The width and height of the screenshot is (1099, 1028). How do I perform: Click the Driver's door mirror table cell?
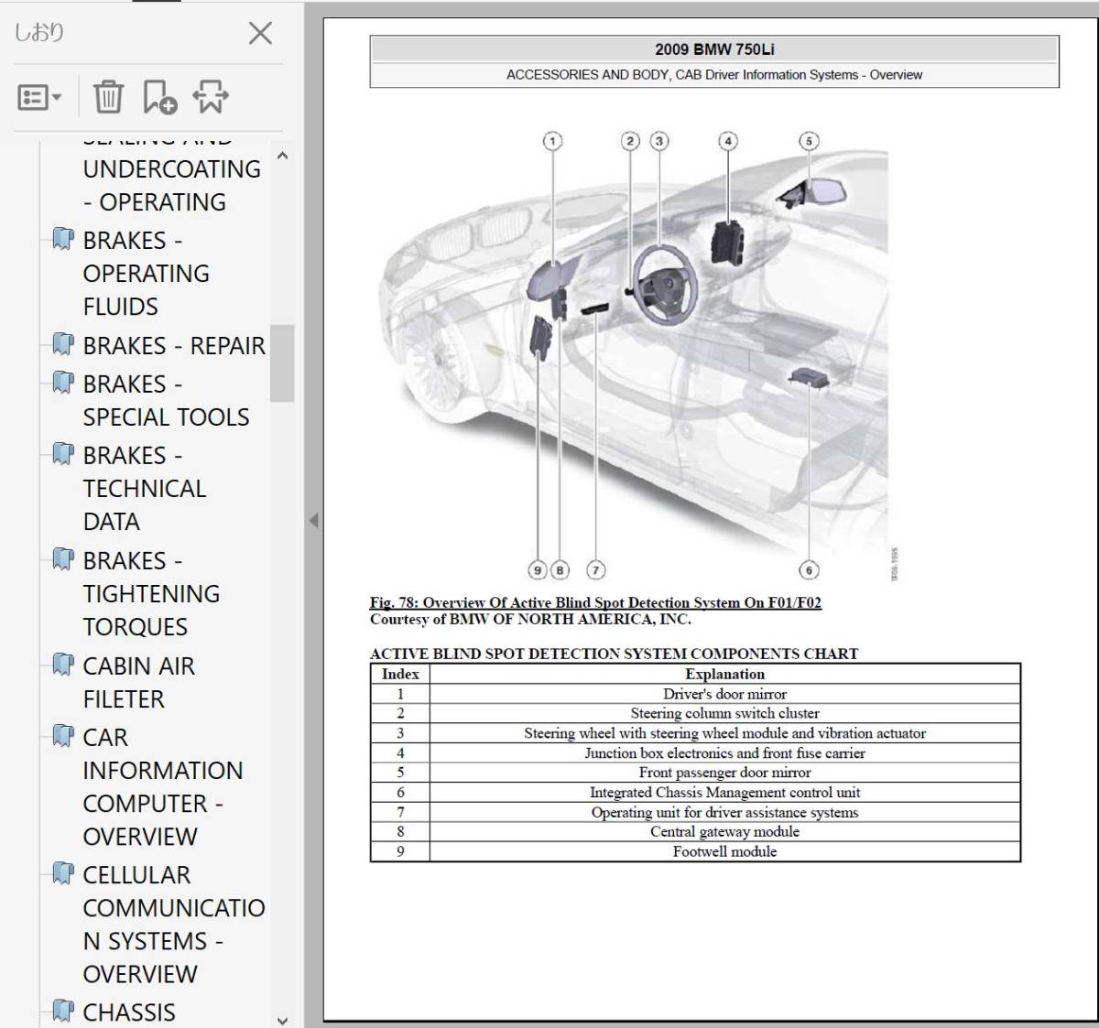click(x=724, y=694)
